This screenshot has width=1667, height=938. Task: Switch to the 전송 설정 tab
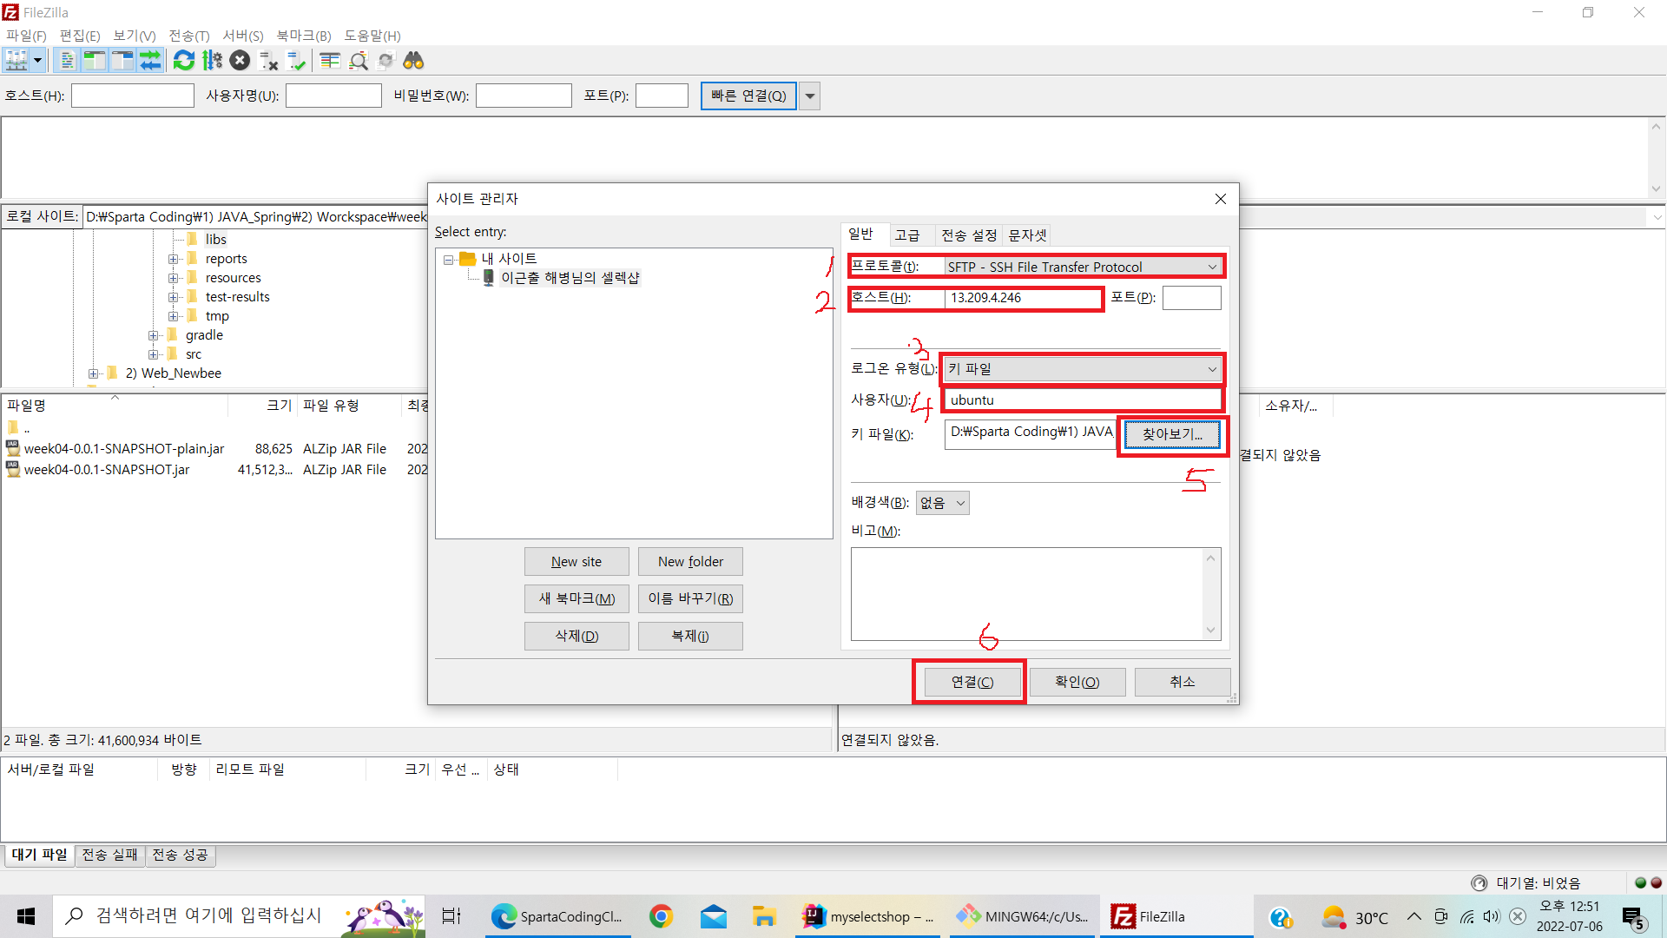tap(969, 235)
